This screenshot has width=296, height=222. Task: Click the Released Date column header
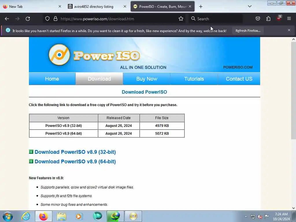click(x=119, y=118)
